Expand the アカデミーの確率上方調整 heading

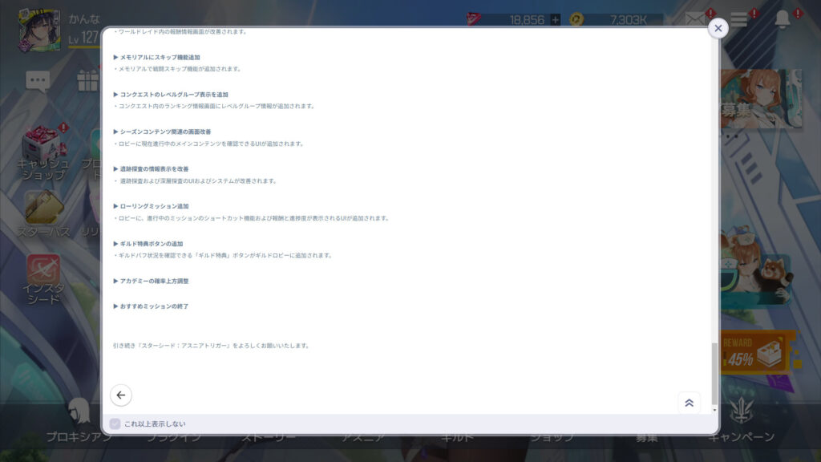pos(154,282)
